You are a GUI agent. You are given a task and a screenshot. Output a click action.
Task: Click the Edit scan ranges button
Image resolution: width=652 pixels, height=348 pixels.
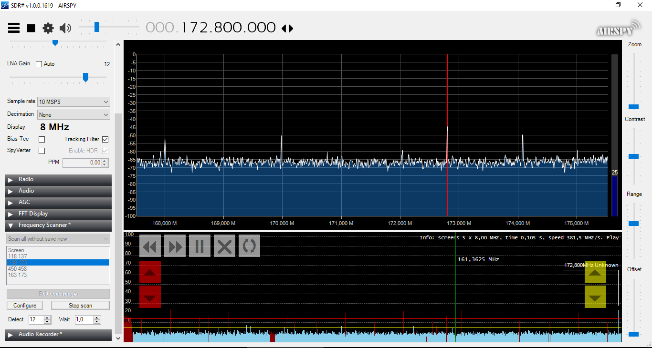tap(58, 294)
